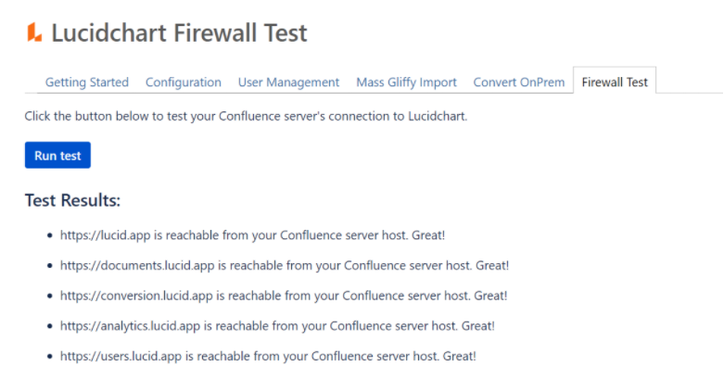Image resolution: width=724 pixels, height=392 pixels.
Task: Click the instruction text about testing the connection
Action: tap(247, 117)
